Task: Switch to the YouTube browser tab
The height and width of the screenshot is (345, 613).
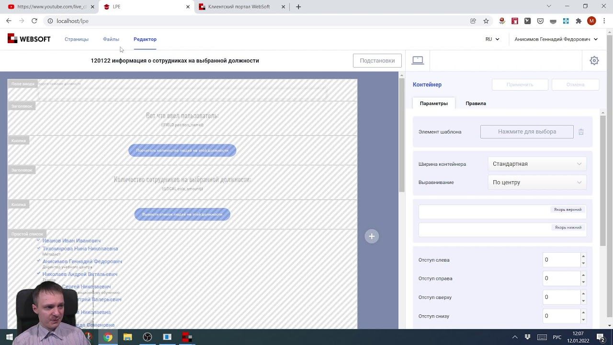Action: tap(49, 7)
